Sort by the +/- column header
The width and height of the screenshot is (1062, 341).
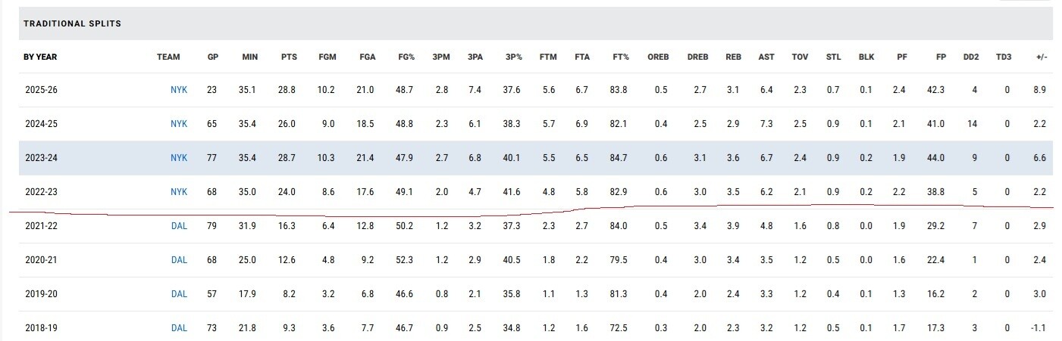tap(1040, 57)
